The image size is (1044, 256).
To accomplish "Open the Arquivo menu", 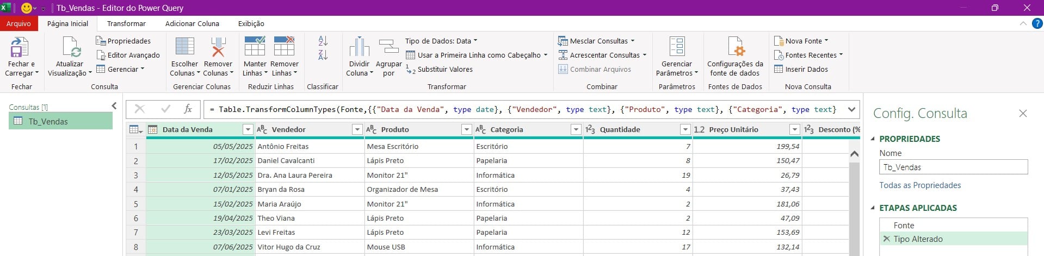I will coord(18,23).
